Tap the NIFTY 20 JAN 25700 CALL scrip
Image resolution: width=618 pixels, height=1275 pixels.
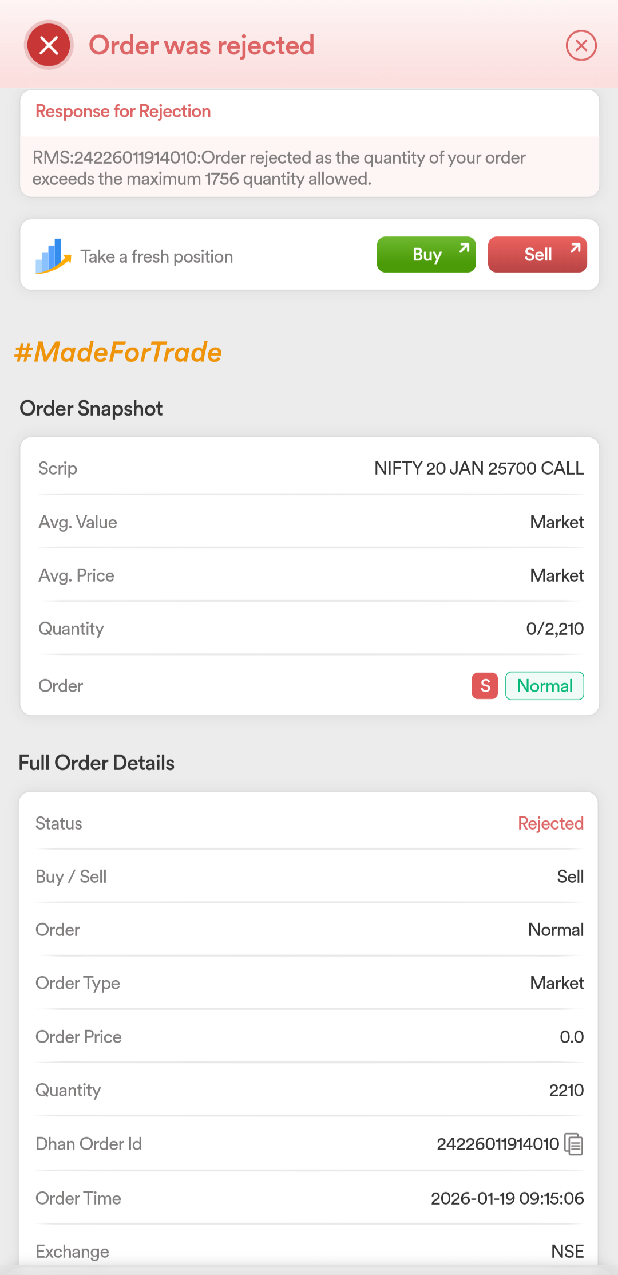(479, 468)
